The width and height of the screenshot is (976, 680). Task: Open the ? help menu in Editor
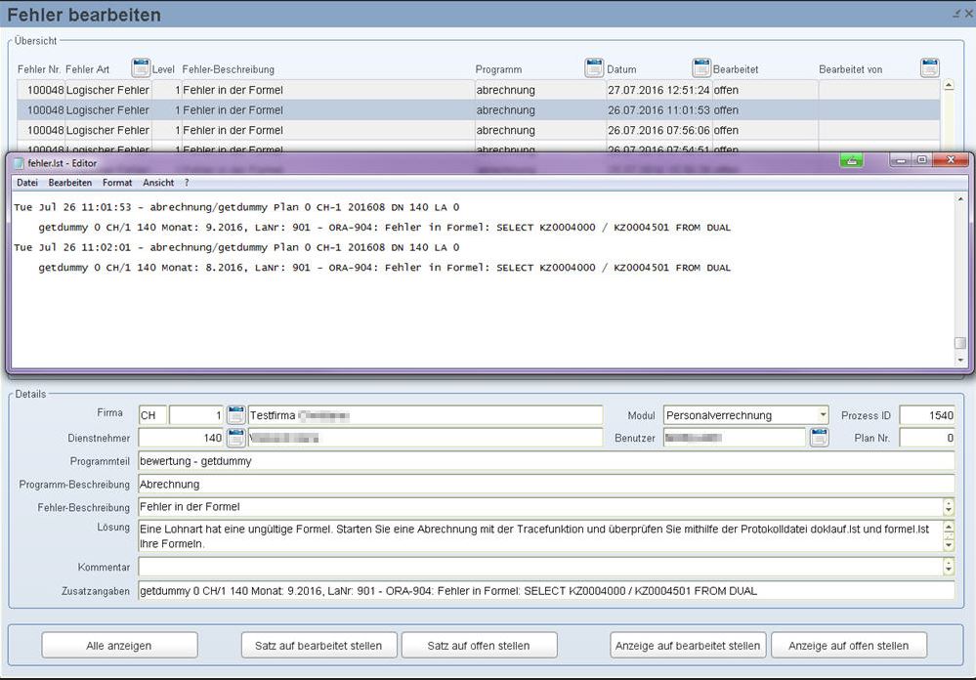187,183
